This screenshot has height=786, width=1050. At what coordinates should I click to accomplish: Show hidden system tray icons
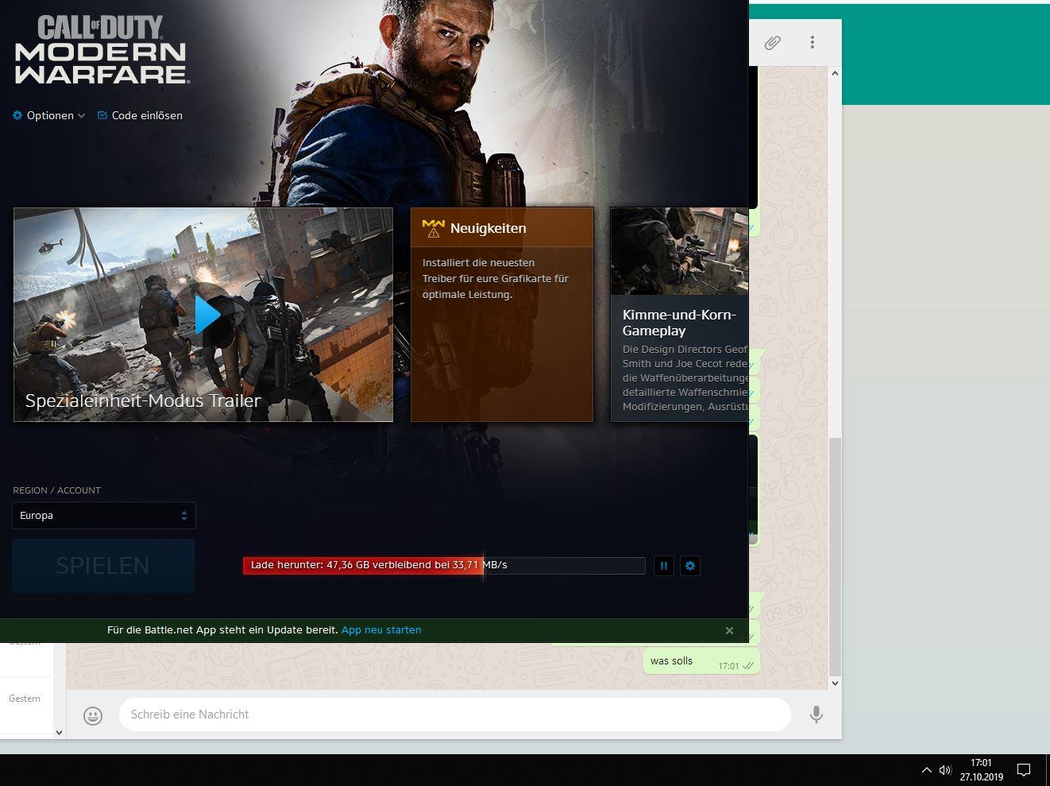(x=926, y=770)
